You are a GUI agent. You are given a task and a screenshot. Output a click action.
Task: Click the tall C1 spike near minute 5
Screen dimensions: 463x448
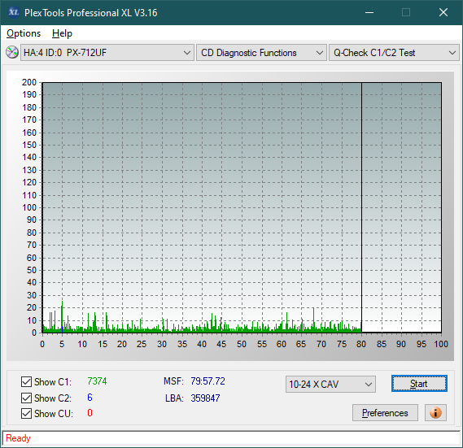[x=62, y=316]
